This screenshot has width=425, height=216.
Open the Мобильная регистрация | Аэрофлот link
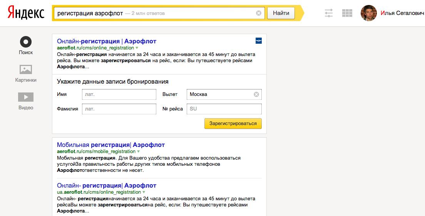(x=111, y=145)
